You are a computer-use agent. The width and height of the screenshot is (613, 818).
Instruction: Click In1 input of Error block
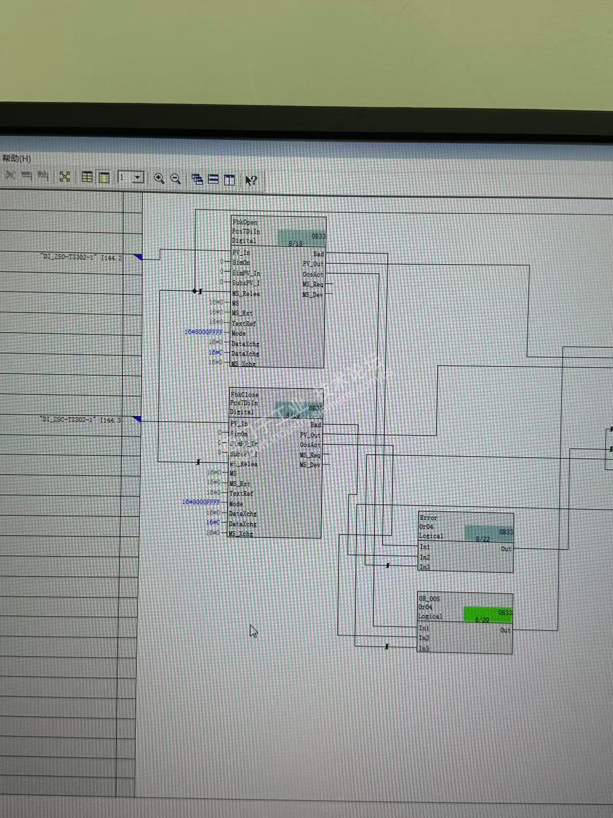click(425, 547)
